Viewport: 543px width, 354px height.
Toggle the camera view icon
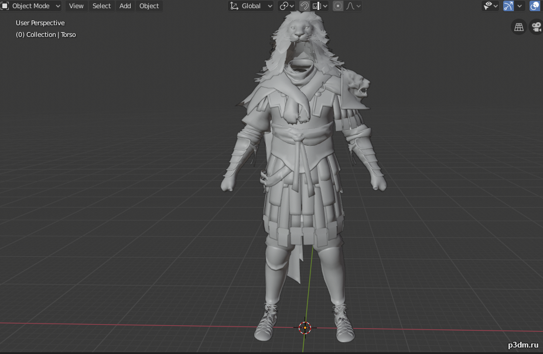[x=536, y=27]
